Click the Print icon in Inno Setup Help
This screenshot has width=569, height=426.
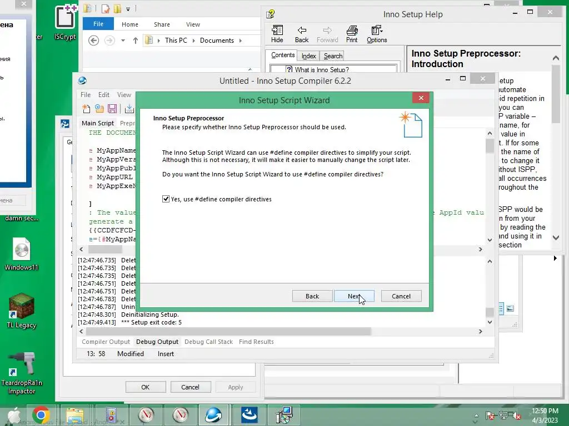[352, 34]
